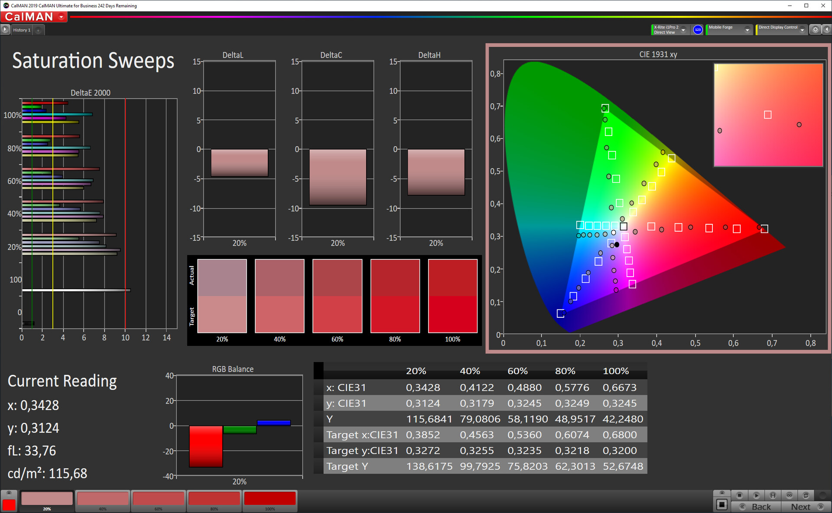Screen dimensions: 832x513
Task: Click the stop measurement button
Action: point(739,495)
